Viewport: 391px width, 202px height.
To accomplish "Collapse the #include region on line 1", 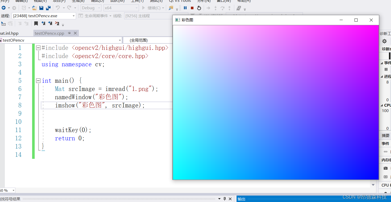I will pos(38,48).
